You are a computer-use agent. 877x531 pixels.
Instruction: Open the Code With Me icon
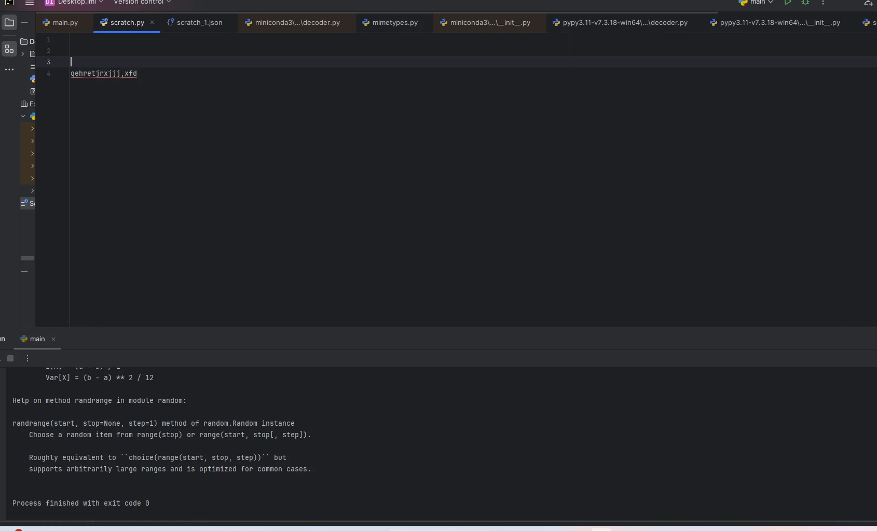(x=868, y=3)
